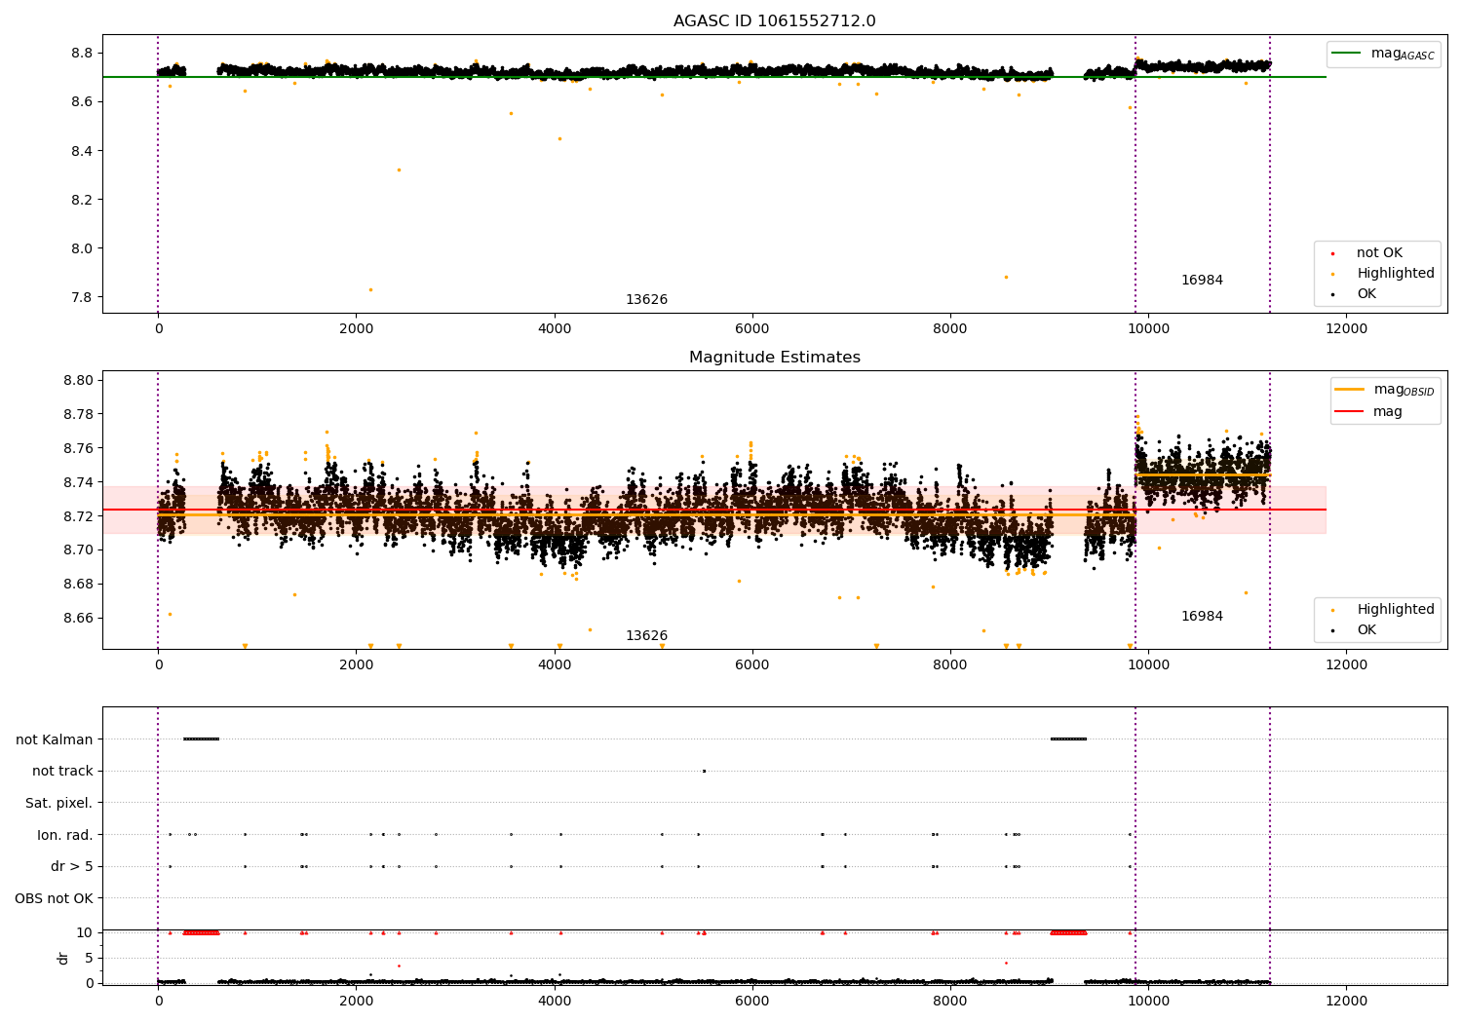Click the single 'not track' data point
The width and height of the screenshot is (1462, 1023).
704,771
